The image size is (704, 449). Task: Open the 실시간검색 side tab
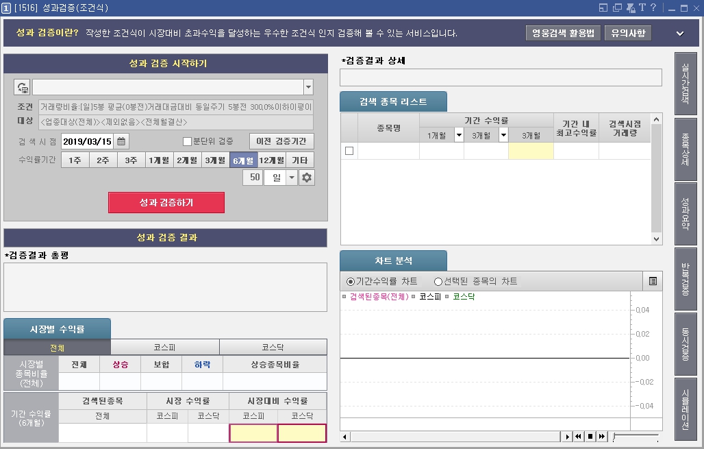686,84
